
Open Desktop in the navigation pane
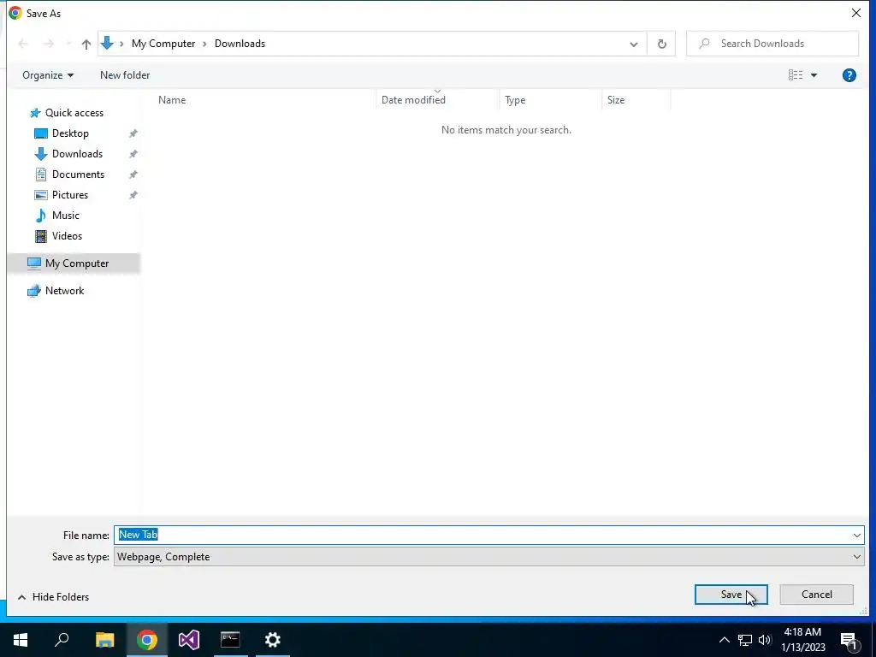click(70, 133)
